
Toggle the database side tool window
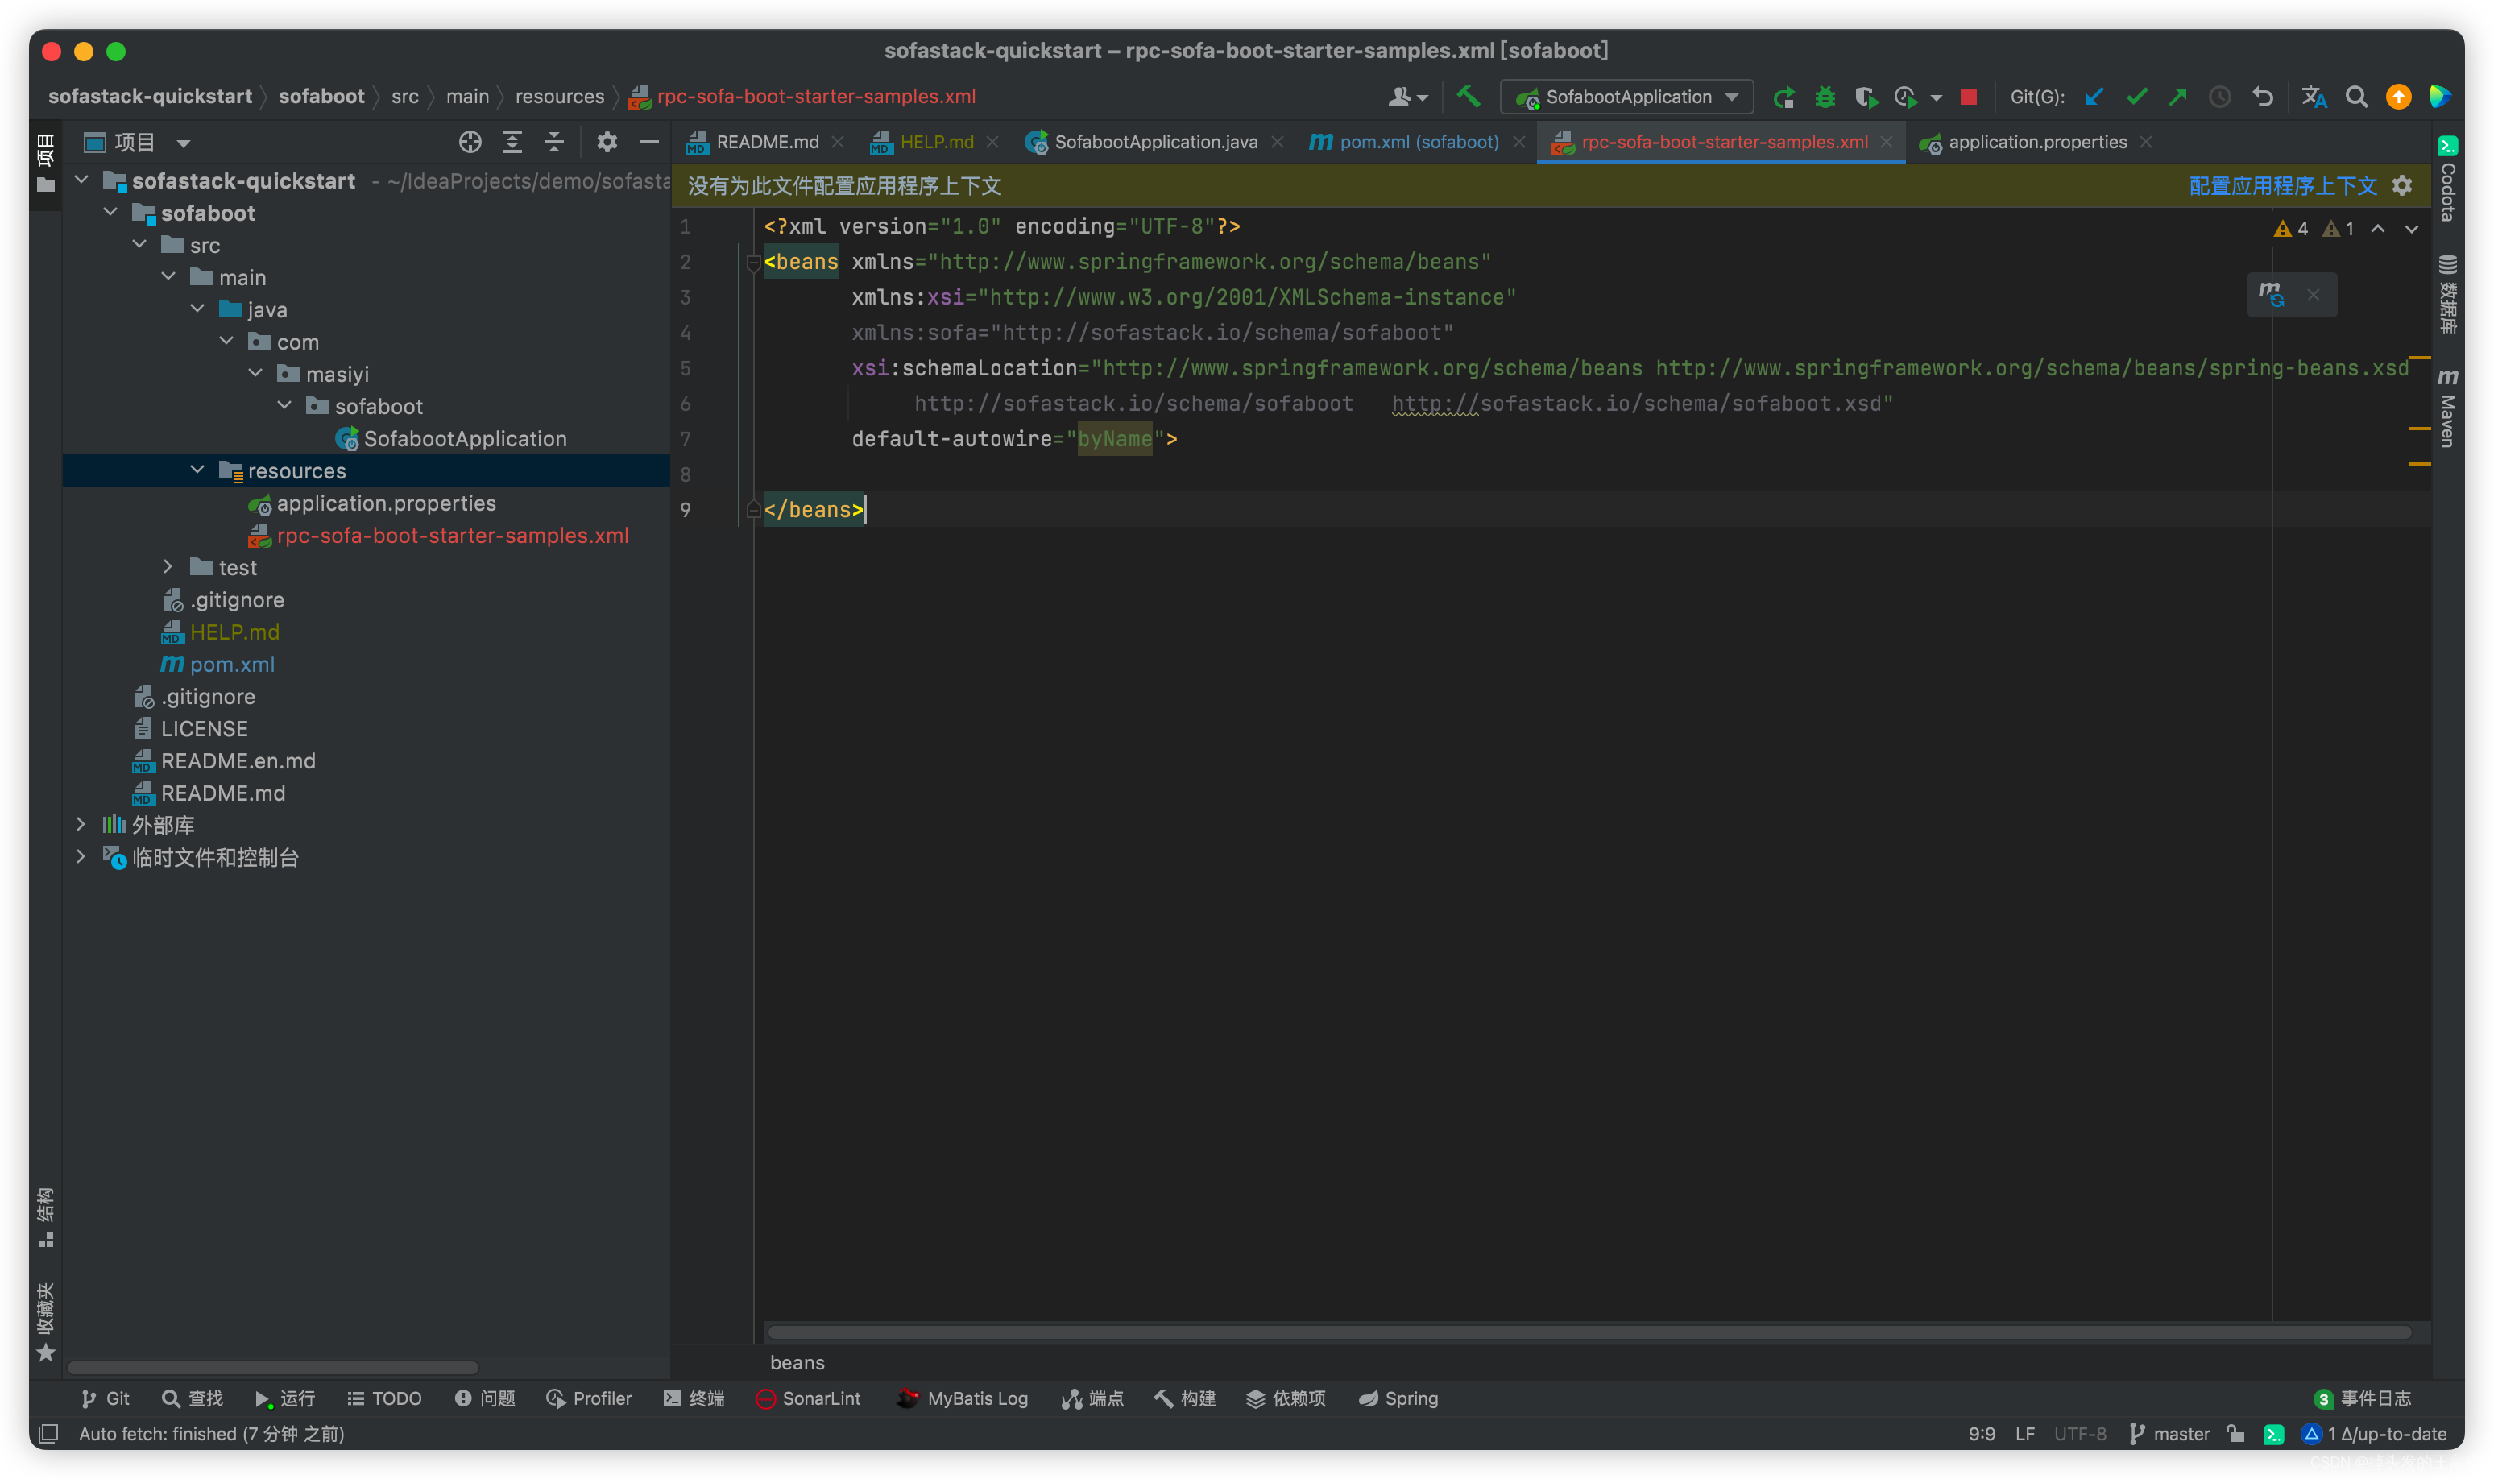click(x=2447, y=294)
